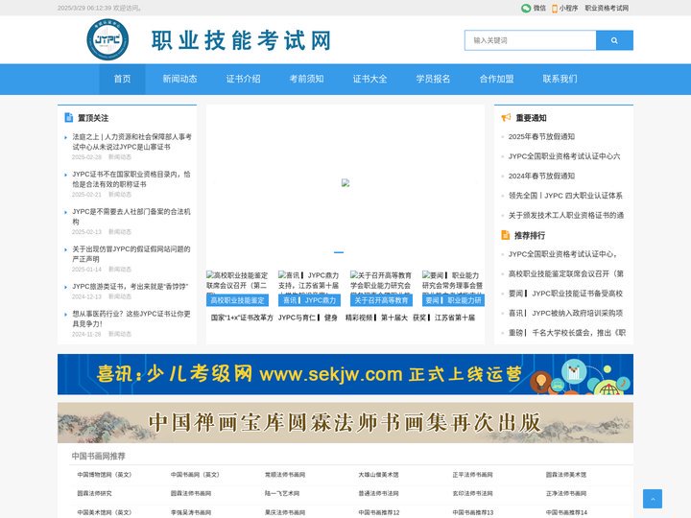Open ranking item 重磅▎千名大学校长盛会
Screen dimensions: 691x518
click(x=567, y=333)
